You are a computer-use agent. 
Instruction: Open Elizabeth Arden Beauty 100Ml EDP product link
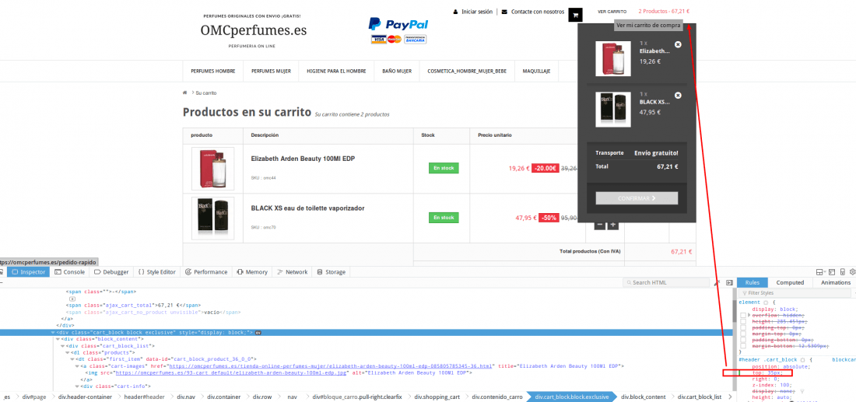pos(303,159)
